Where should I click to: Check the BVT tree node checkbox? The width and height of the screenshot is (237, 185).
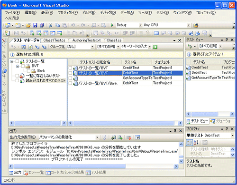click(23, 66)
